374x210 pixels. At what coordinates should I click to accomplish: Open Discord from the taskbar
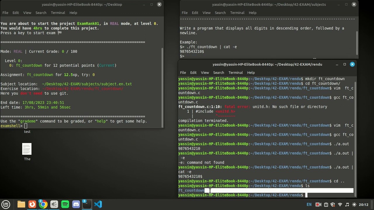(76, 204)
